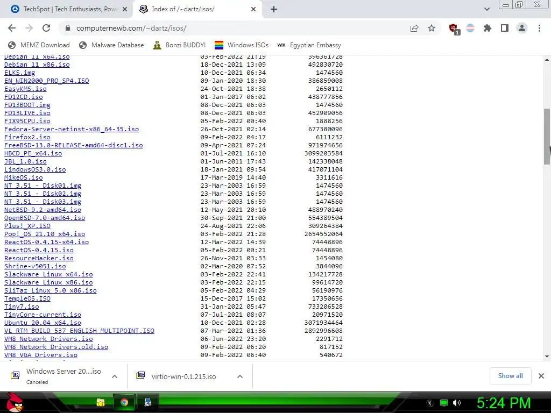
Task: Click the browser forward arrow
Action: coord(29,28)
